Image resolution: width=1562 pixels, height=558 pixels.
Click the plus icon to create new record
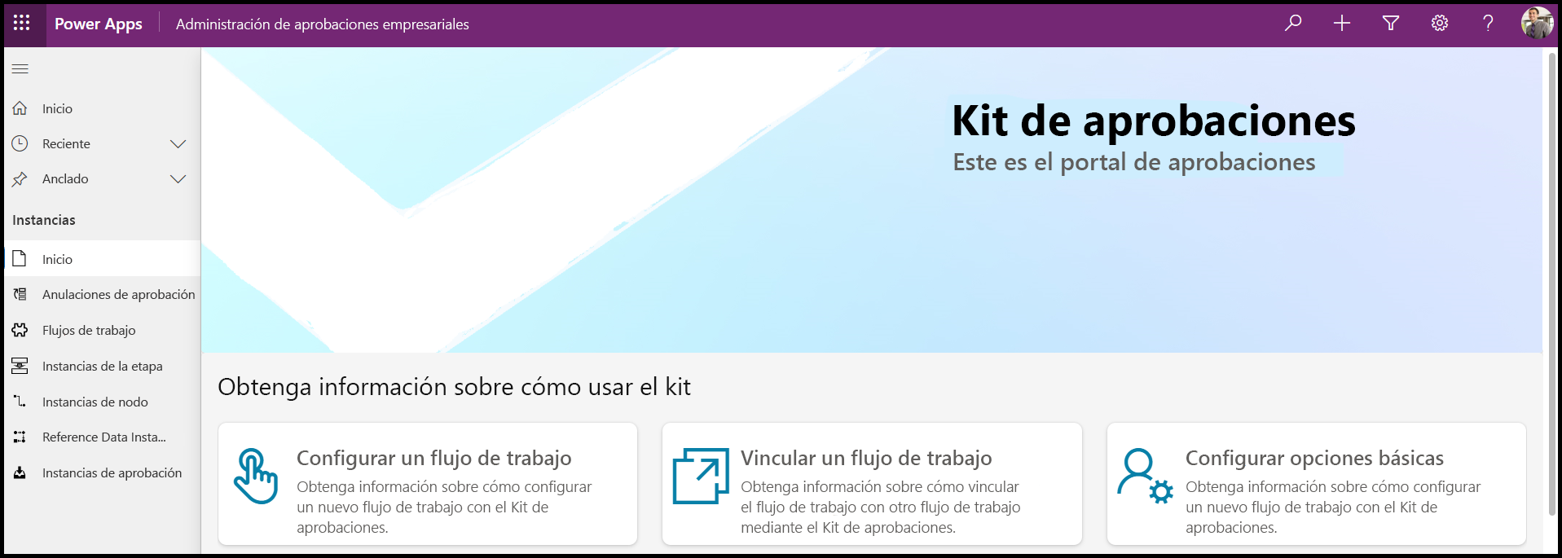pyautogui.click(x=1342, y=23)
